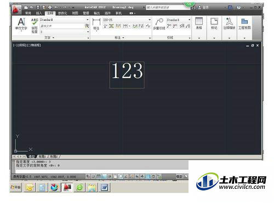Screen dimensions: 274x203
Task: Select the 多重引线 multileader tool
Action: point(159,24)
